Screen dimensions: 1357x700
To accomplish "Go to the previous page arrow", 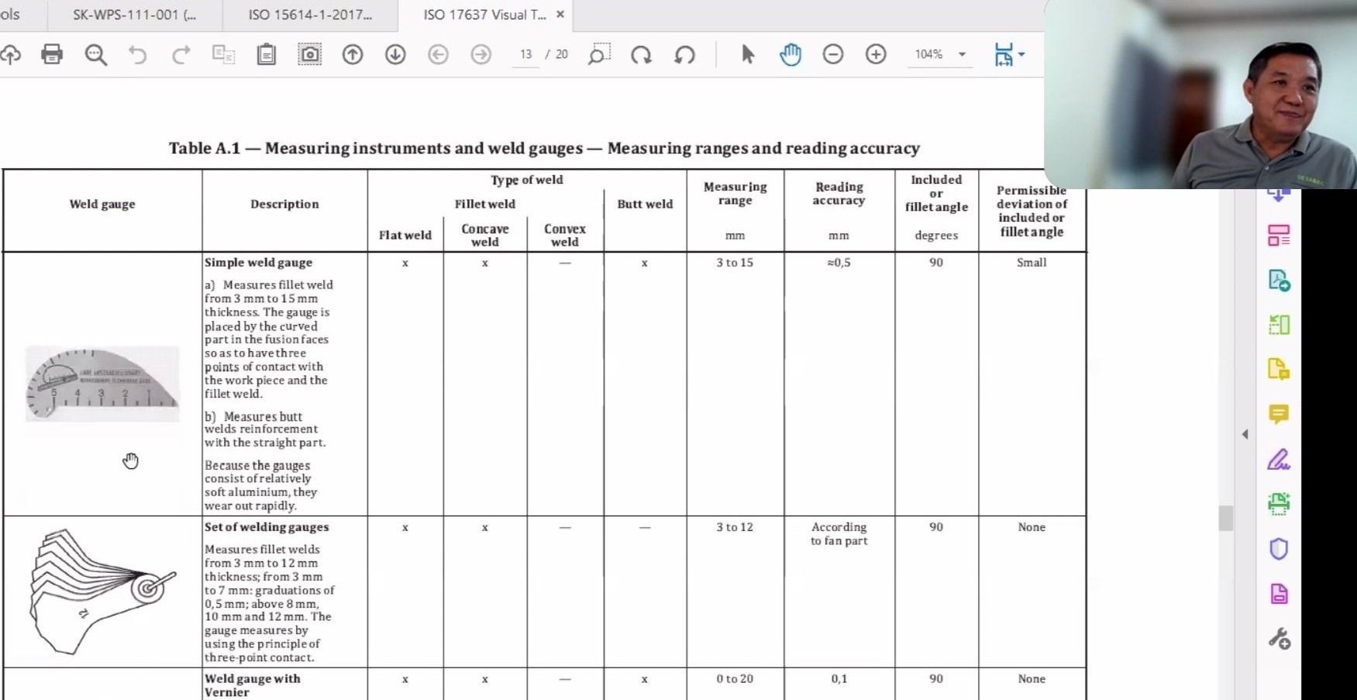I will coord(353,54).
